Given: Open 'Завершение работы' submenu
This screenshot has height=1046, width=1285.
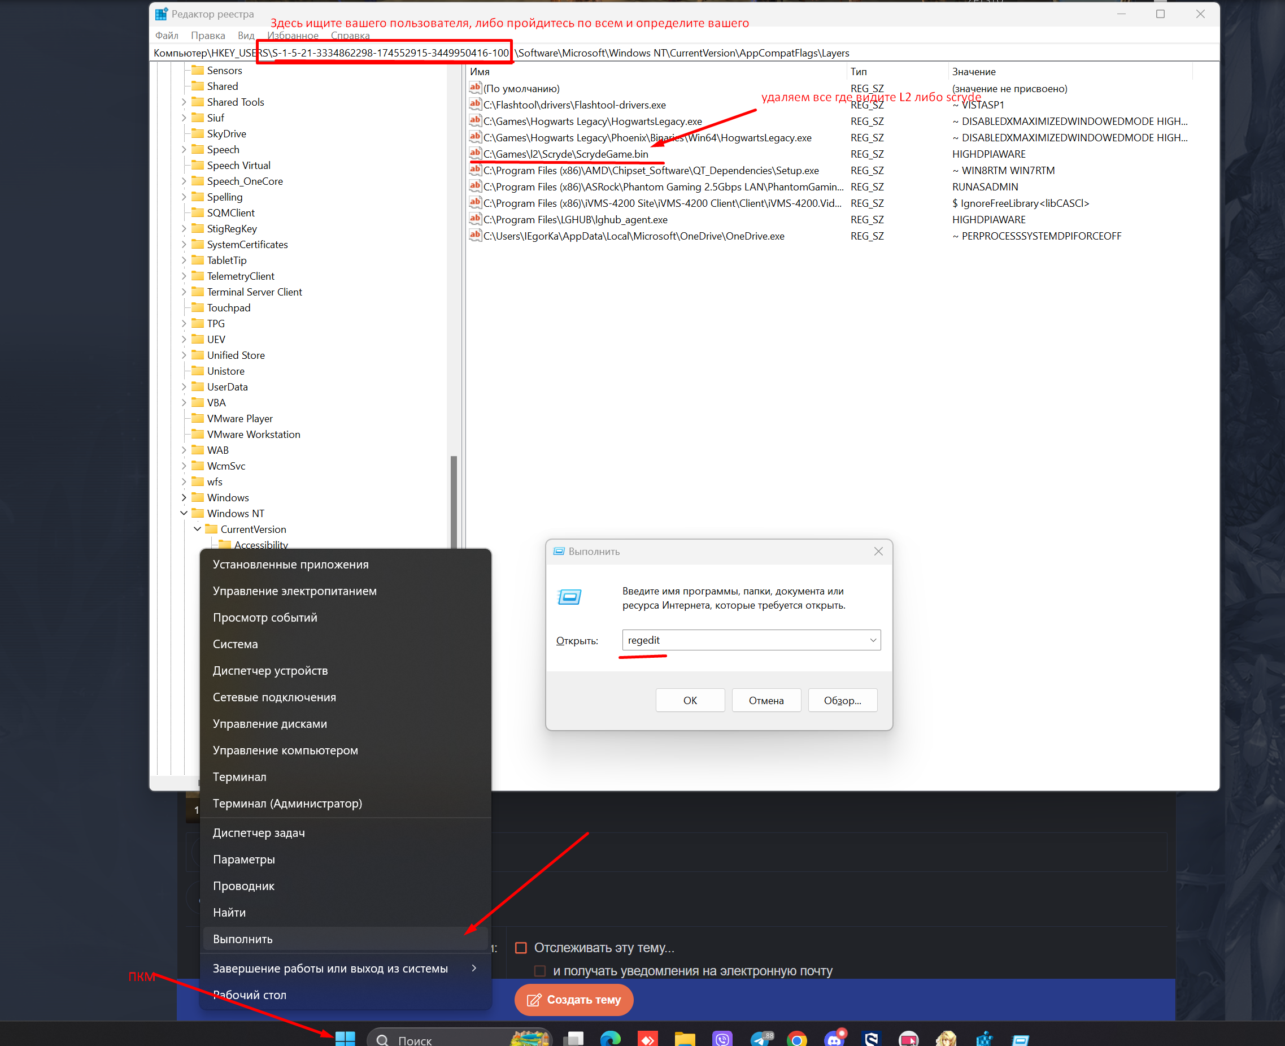Looking at the screenshot, I should point(345,968).
